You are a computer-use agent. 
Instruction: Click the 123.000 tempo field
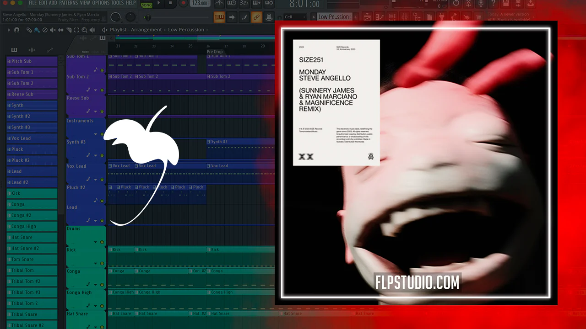point(200,4)
